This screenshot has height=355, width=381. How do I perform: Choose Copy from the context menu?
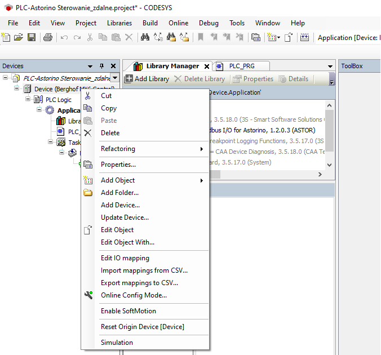[145, 108]
